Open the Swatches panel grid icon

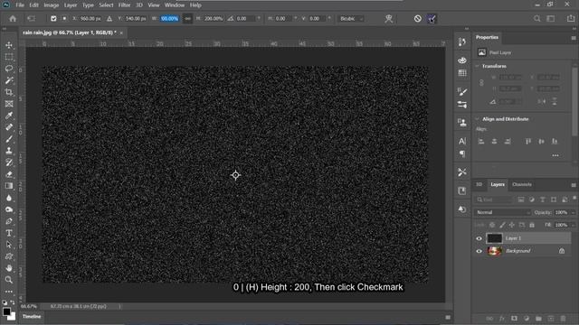[x=462, y=73]
